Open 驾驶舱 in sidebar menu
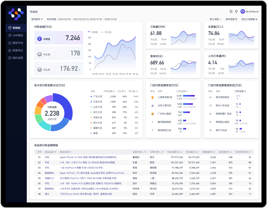This screenshot has height=208, width=267. (16, 28)
